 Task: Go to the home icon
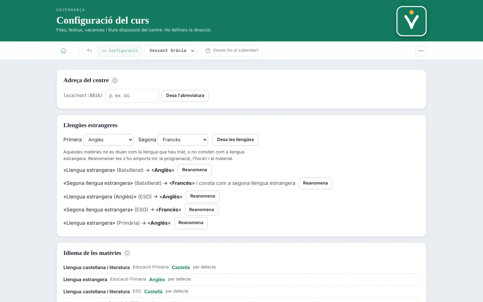click(63, 51)
